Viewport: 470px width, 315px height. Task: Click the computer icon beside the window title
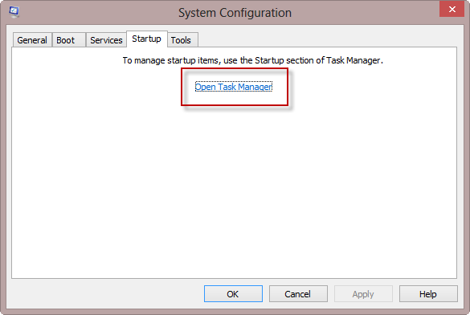pyautogui.click(x=14, y=12)
